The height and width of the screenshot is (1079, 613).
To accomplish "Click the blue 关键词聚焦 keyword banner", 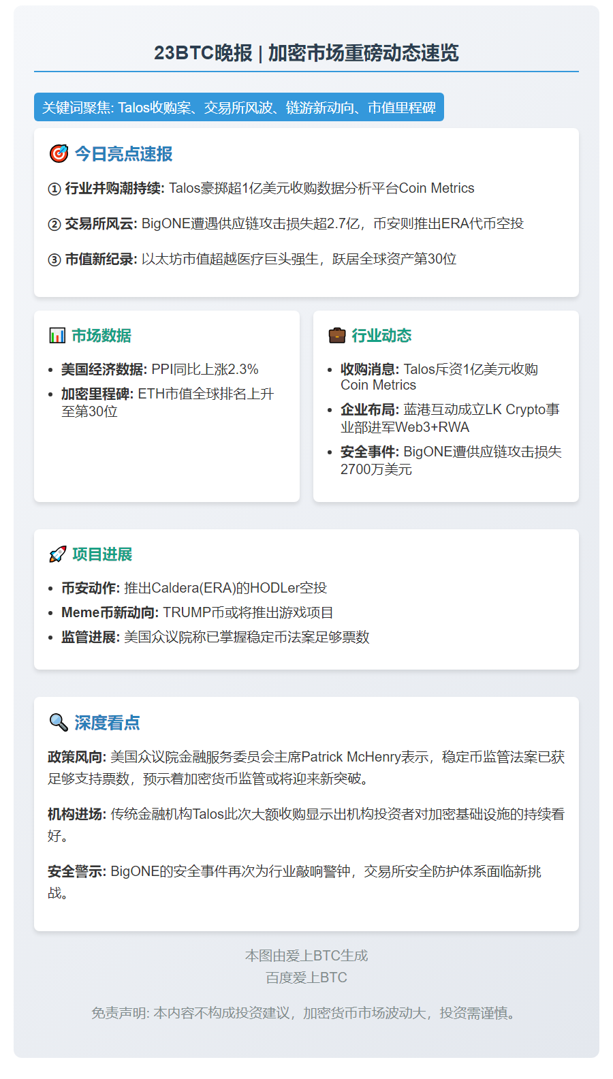I will click(239, 107).
